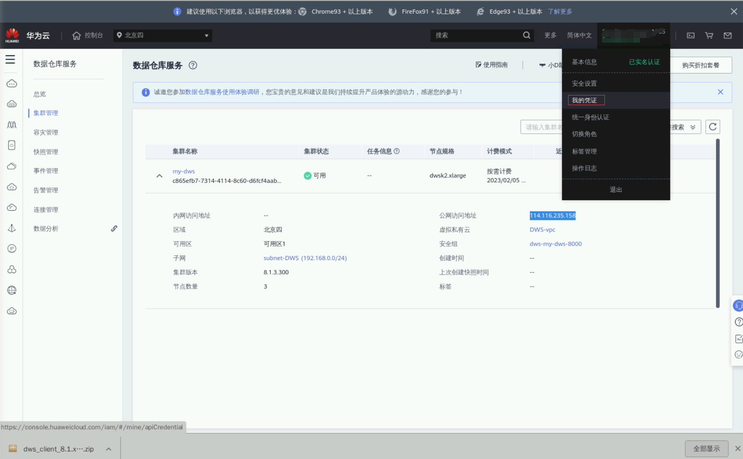This screenshot has height=459, width=743.
Task: Click the 购买折扣套餐 button
Action: pyautogui.click(x=701, y=65)
